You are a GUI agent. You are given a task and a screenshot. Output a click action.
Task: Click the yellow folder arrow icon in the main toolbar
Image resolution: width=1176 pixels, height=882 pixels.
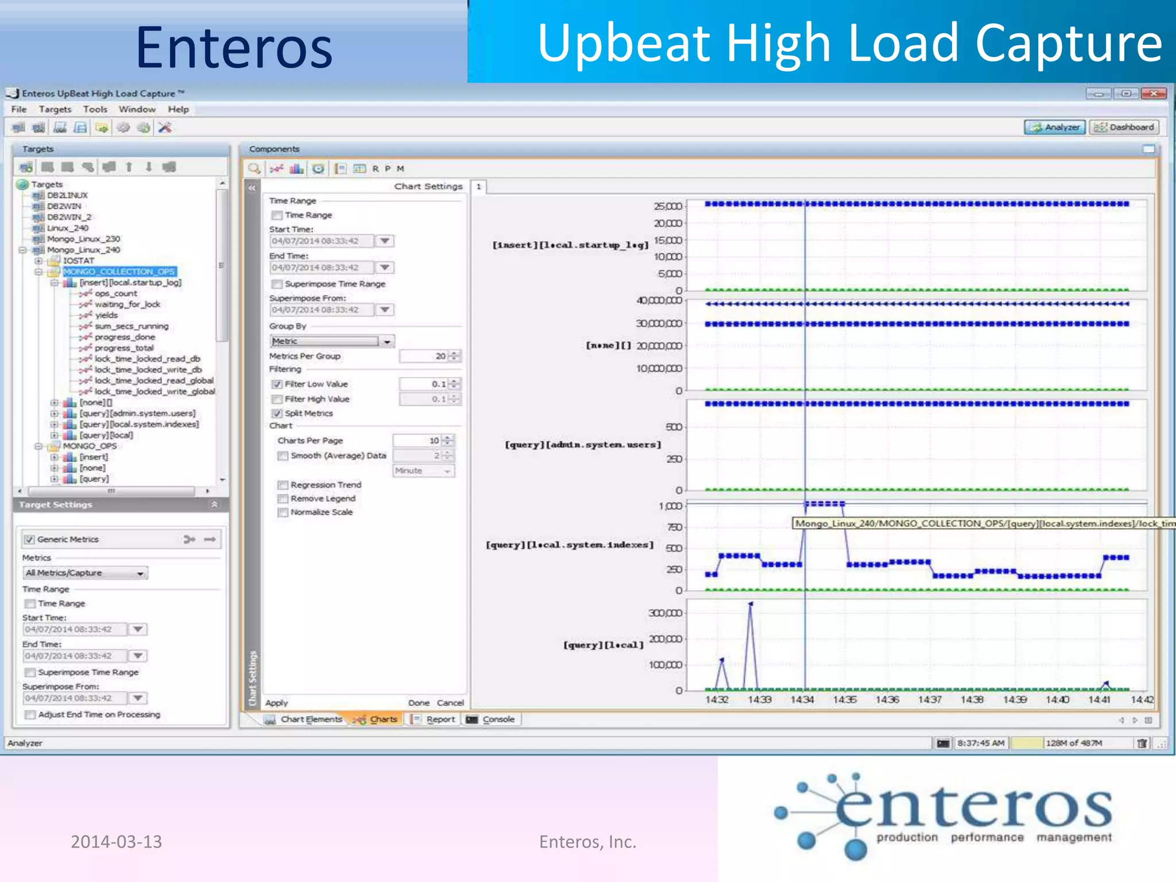tap(102, 127)
